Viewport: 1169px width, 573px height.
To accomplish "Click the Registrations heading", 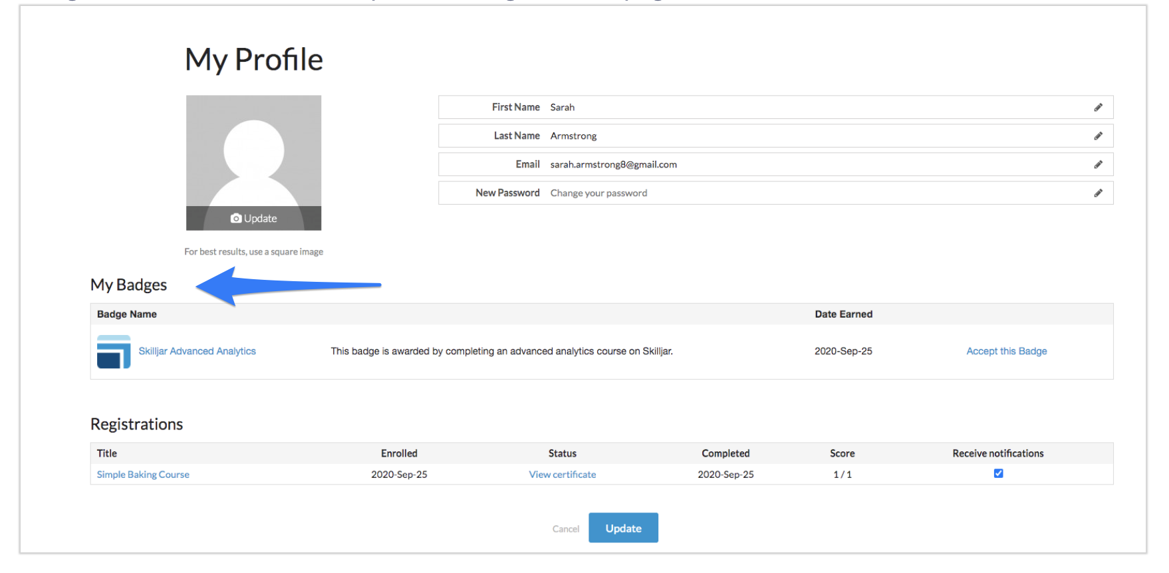I will (136, 424).
